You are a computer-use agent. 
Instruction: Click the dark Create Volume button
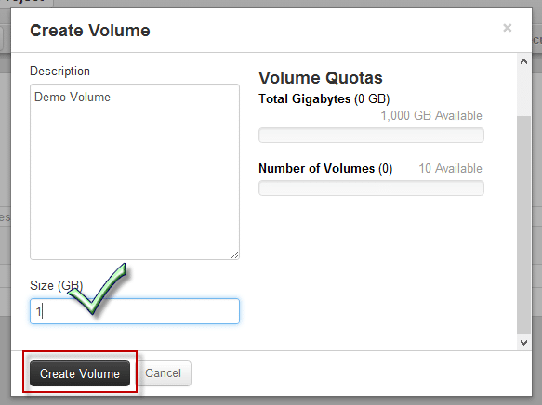click(80, 373)
